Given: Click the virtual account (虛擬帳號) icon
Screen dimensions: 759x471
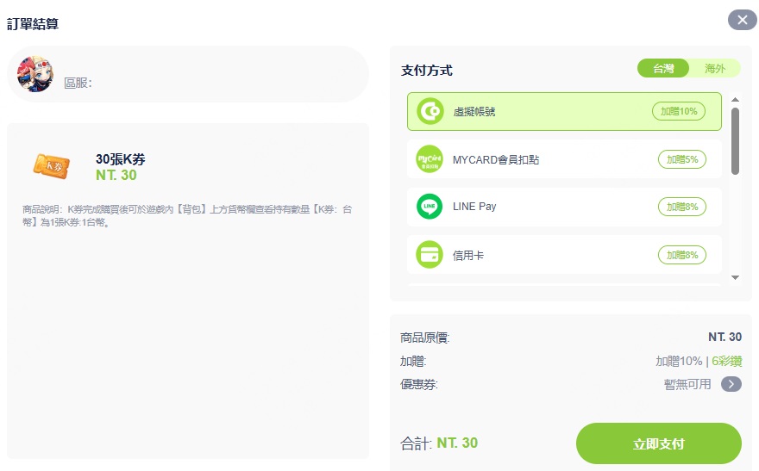Looking at the screenshot, I should [430, 112].
